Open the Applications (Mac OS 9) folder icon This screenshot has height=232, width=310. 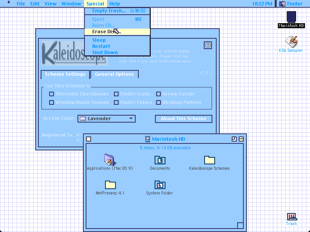point(109,159)
